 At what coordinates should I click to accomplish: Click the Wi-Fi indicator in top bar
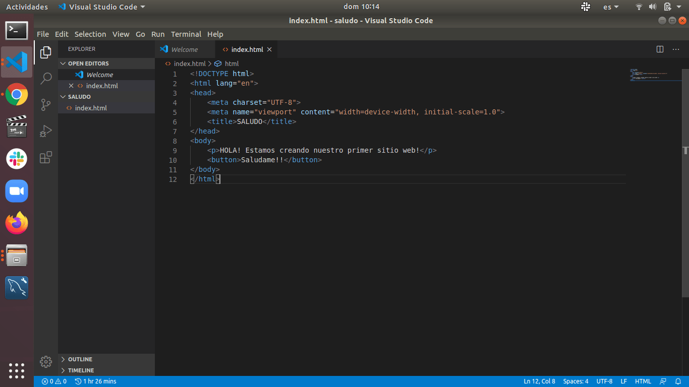click(639, 7)
